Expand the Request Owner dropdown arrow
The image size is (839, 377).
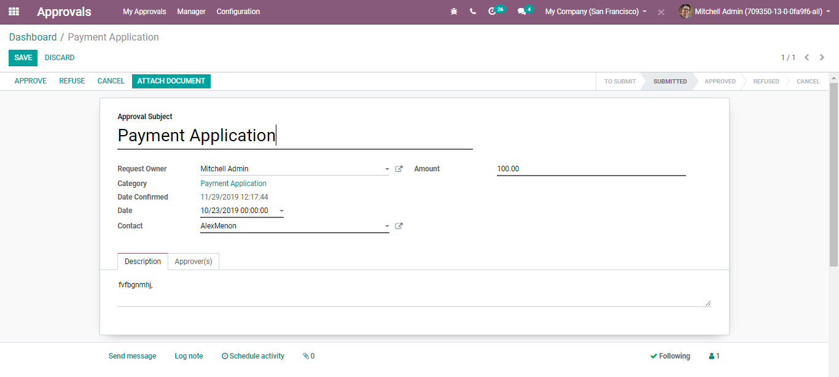coord(387,169)
